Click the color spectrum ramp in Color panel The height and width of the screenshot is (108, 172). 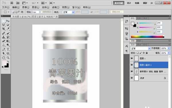148,37
